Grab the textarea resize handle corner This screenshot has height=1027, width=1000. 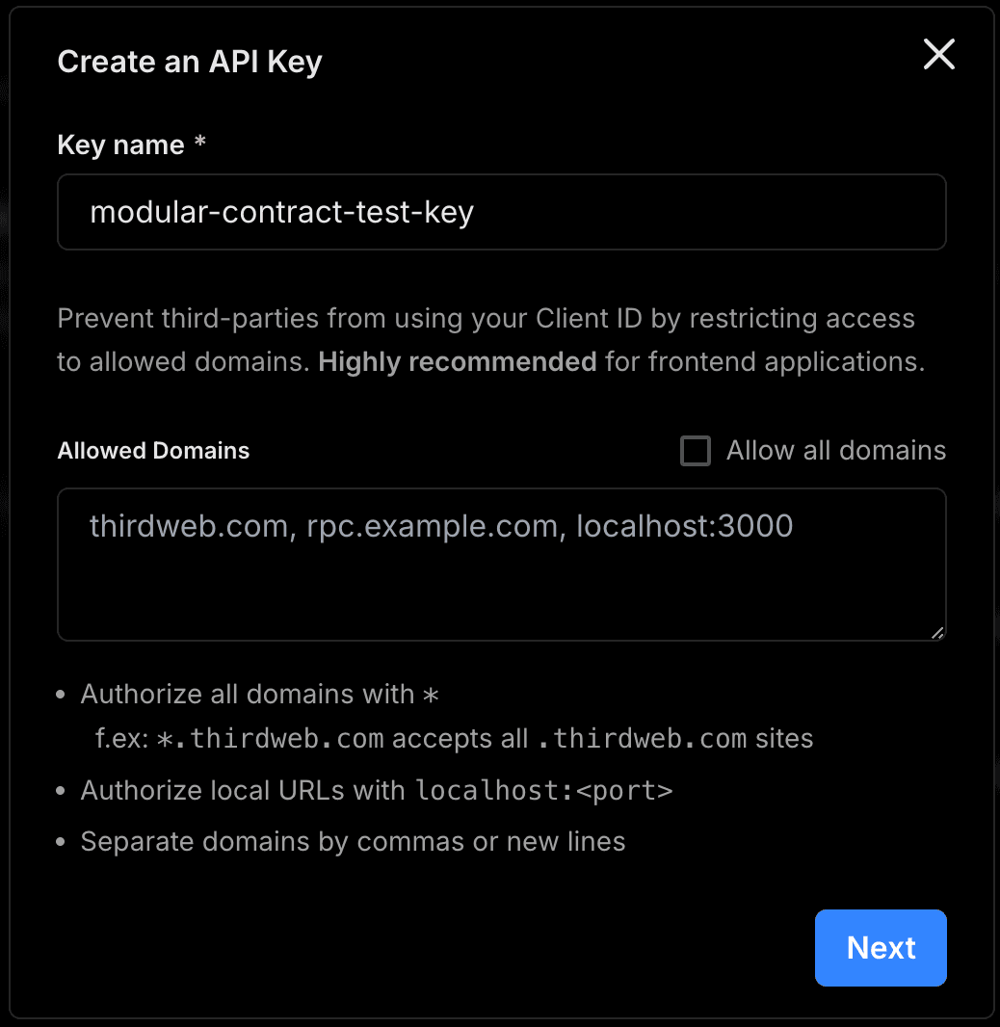[x=937, y=632]
